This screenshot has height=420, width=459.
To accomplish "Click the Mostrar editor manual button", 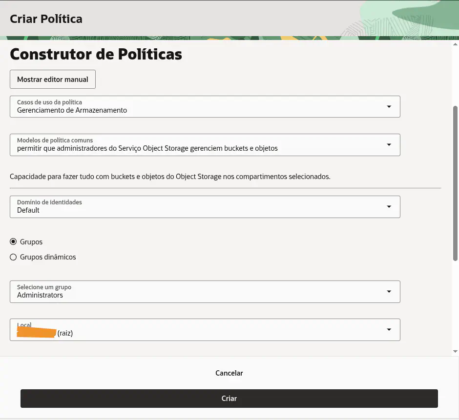I will (53, 79).
